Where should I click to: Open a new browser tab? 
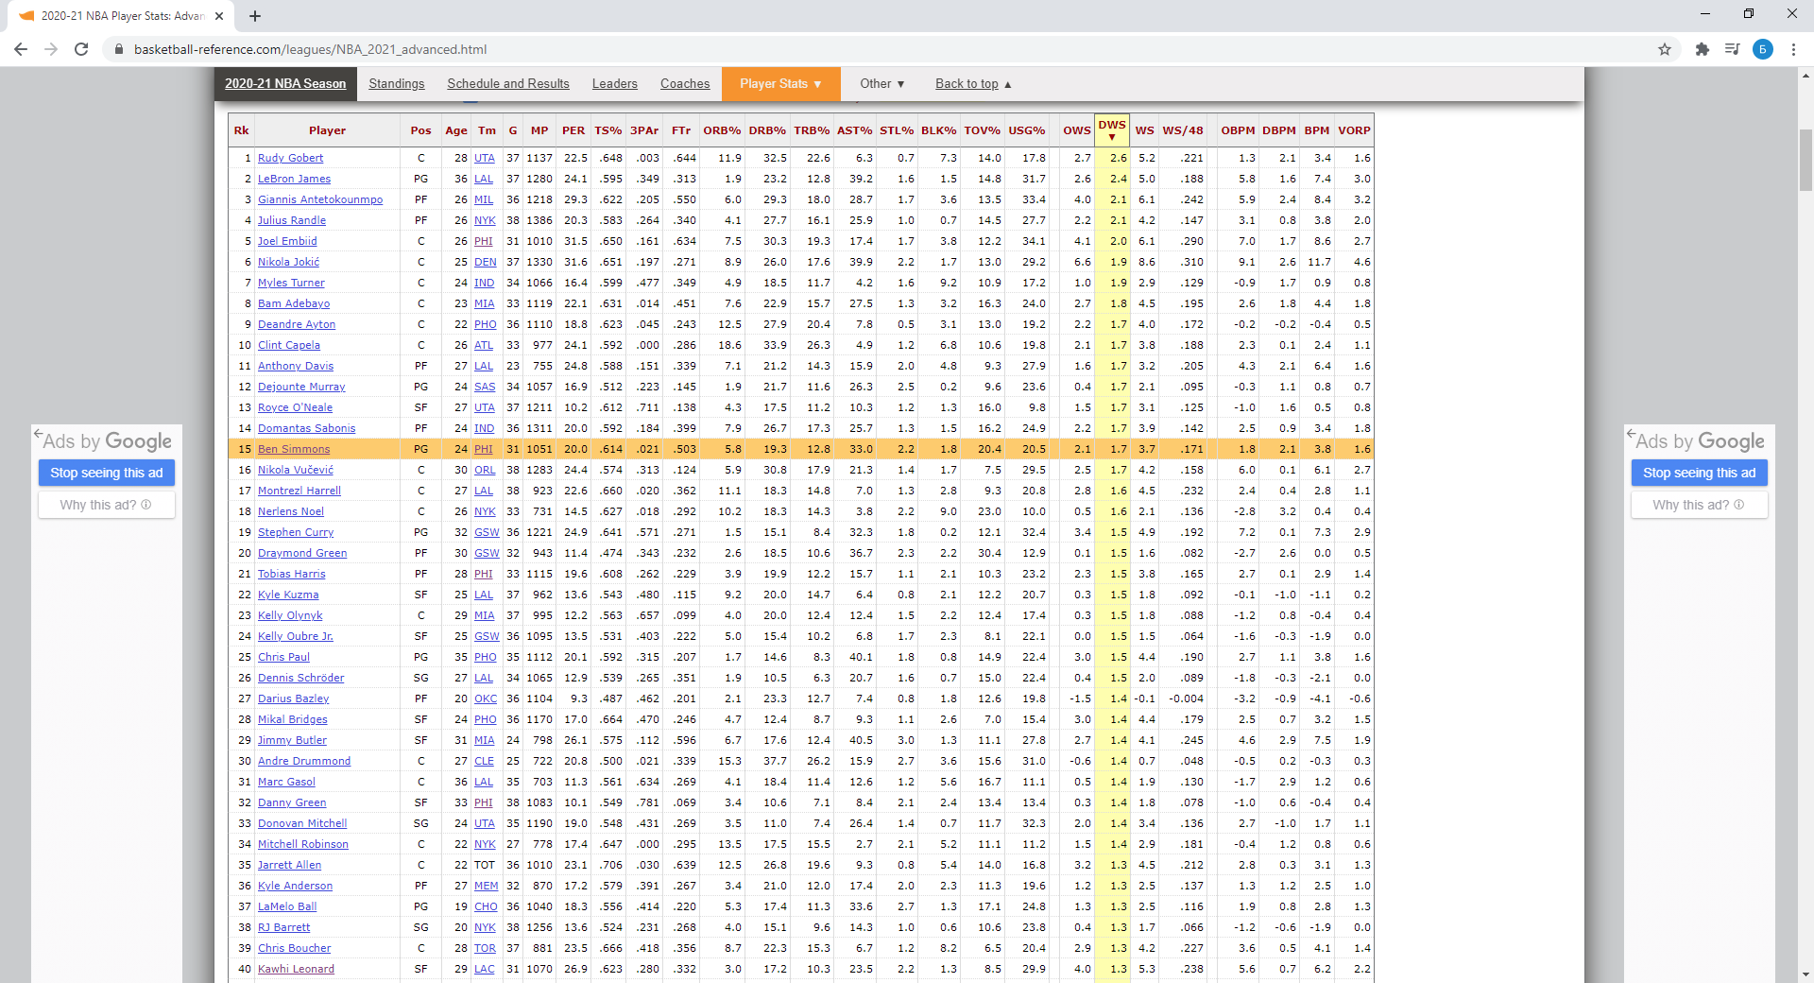(255, 16)
